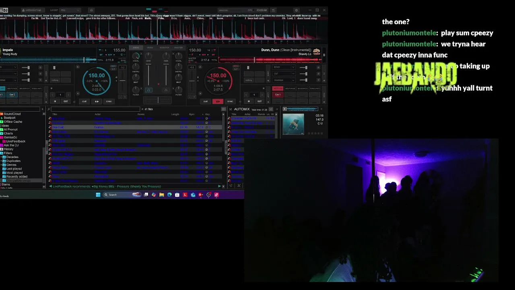Toggle play/pause on the Dunn, Dunn deck

click(218, 101)
